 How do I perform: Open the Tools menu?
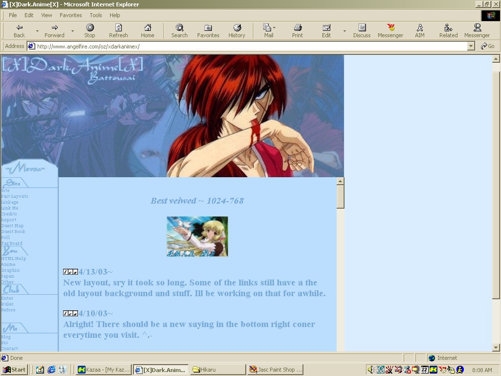96,15
